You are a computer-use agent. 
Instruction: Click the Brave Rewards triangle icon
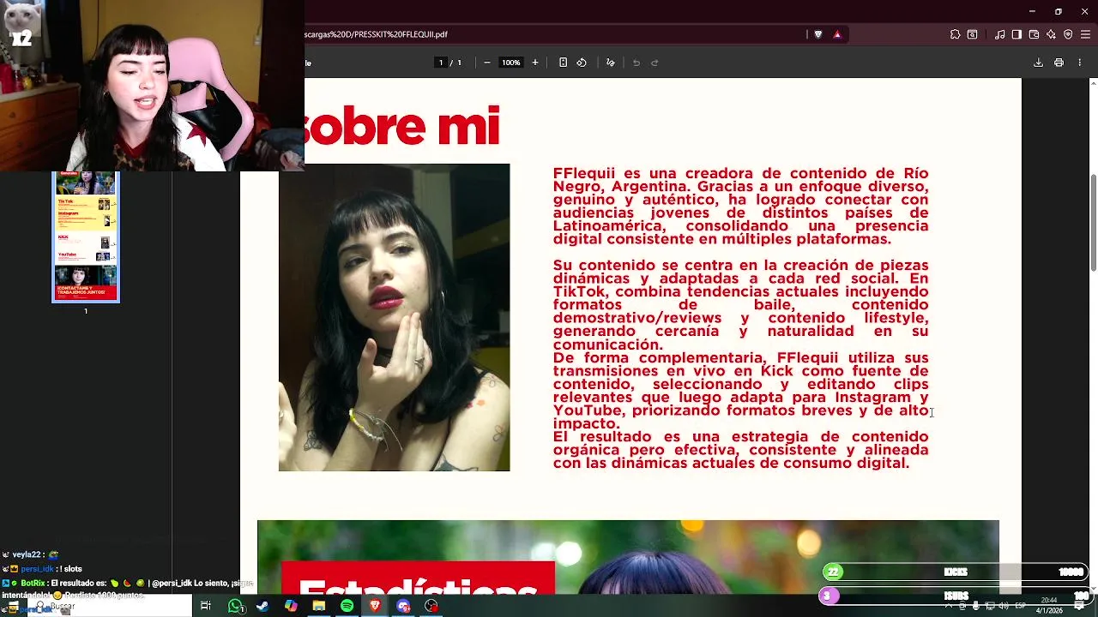(x=837, y=34)
